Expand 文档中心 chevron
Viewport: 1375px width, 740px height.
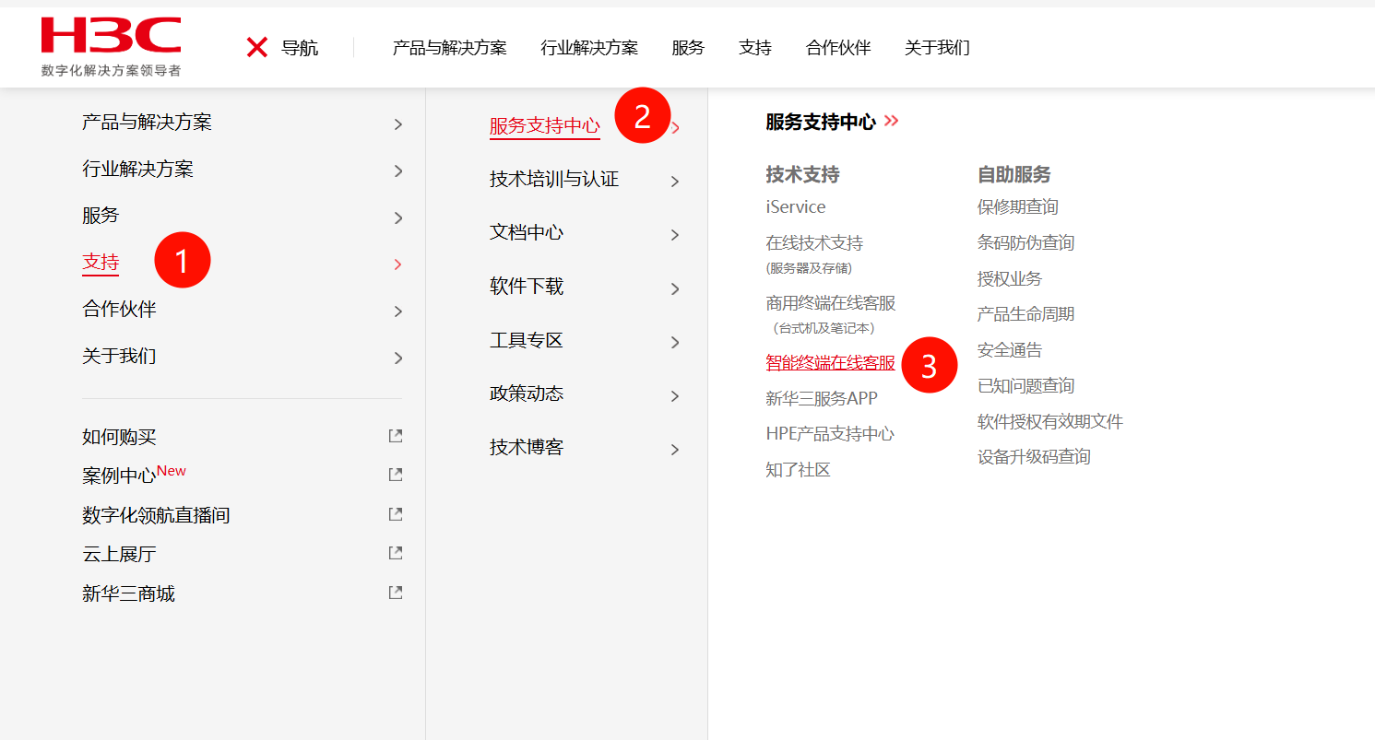click(x=675, y=235)
